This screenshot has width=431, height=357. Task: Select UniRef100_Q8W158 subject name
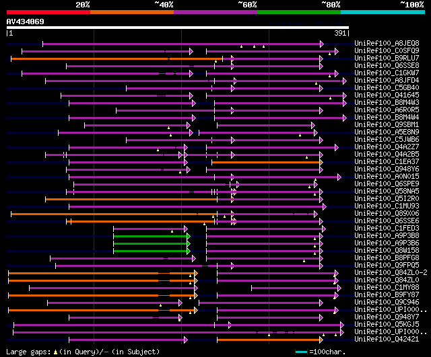point(387,251)
